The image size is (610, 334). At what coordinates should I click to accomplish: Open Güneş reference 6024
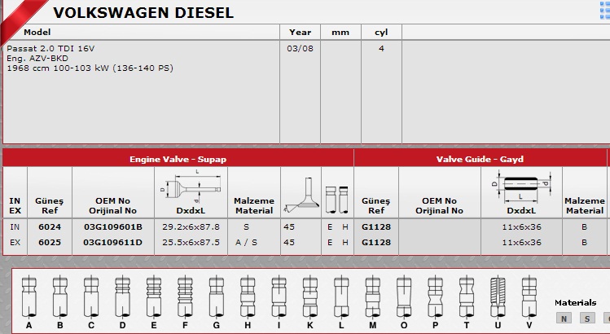(50, 226)
